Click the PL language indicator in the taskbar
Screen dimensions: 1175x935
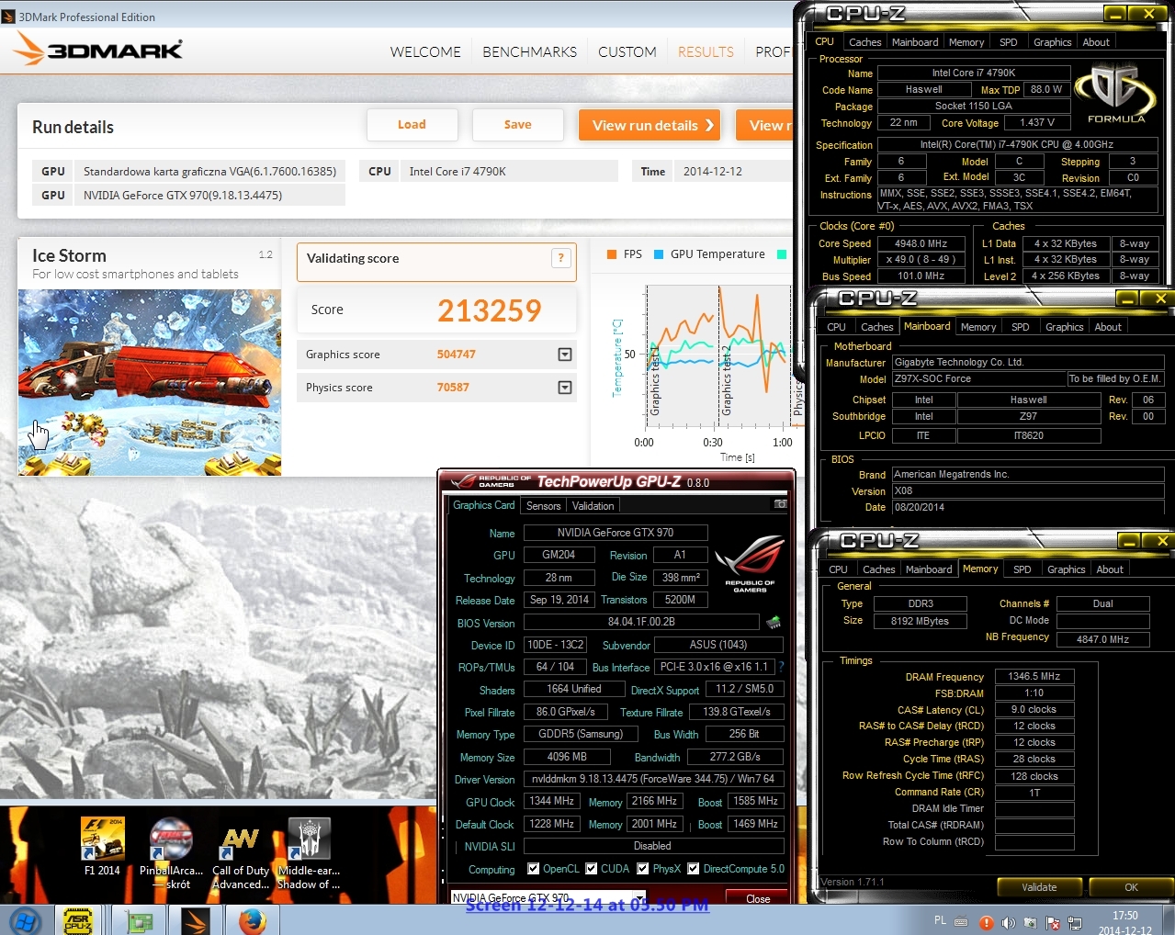coord(940,920)
